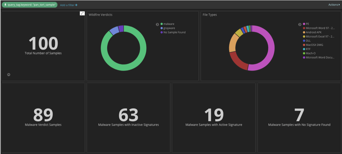342x154 pixels.
Task: Click the 100 total samples metric value
Action: coord(43,43)
